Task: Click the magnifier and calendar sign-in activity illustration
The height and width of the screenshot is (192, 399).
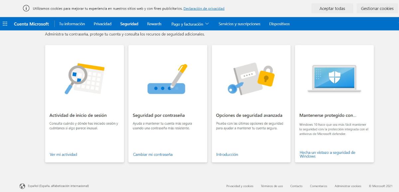Action: click(x=84, y=78)
